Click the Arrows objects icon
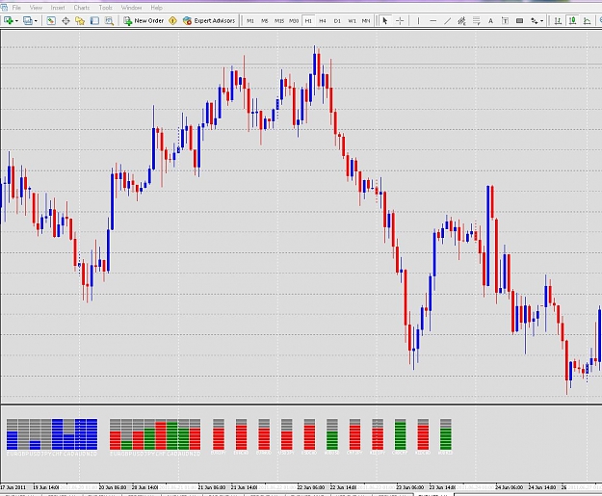Image resolution: width=602 pixels, height=496 pixels. pyautogui.click(x=534, y=21)
